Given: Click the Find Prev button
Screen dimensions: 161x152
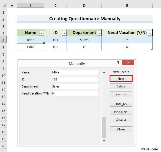Looking at the screenshot, I should 121,104.
